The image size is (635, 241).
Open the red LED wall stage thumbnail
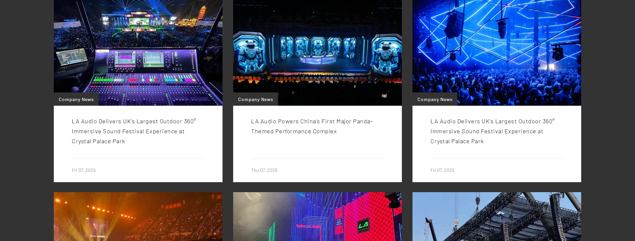click(317, 216)
